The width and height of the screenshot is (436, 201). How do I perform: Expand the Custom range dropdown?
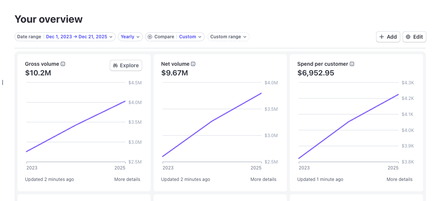[228, 37]
